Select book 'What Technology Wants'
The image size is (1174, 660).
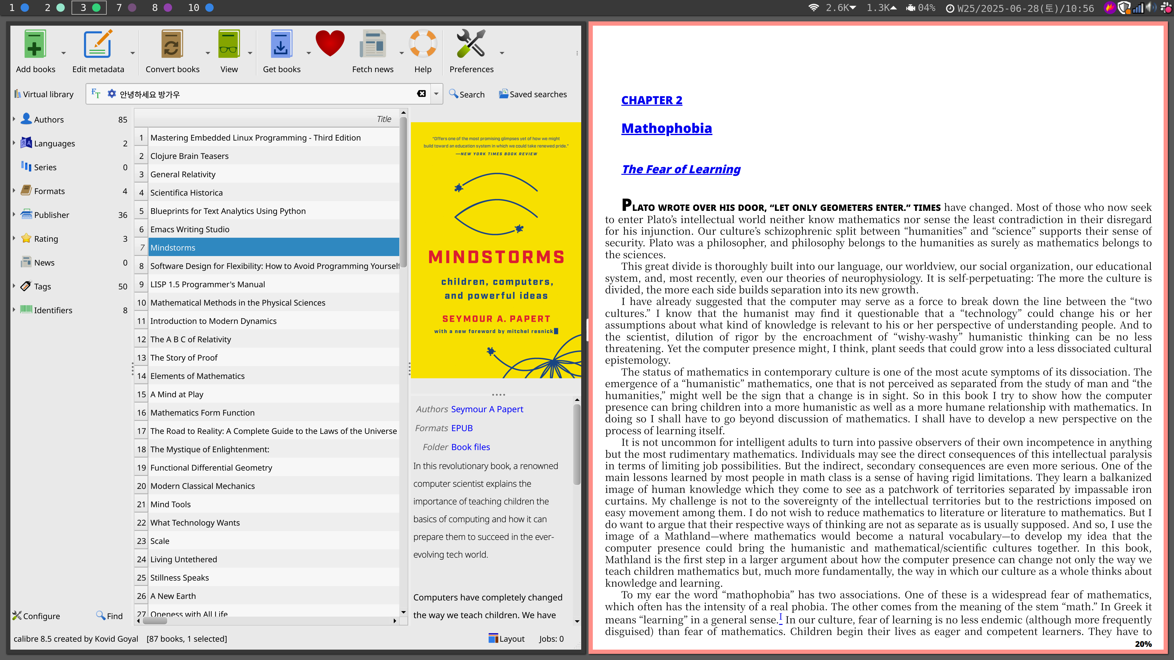tap(273, 522)
